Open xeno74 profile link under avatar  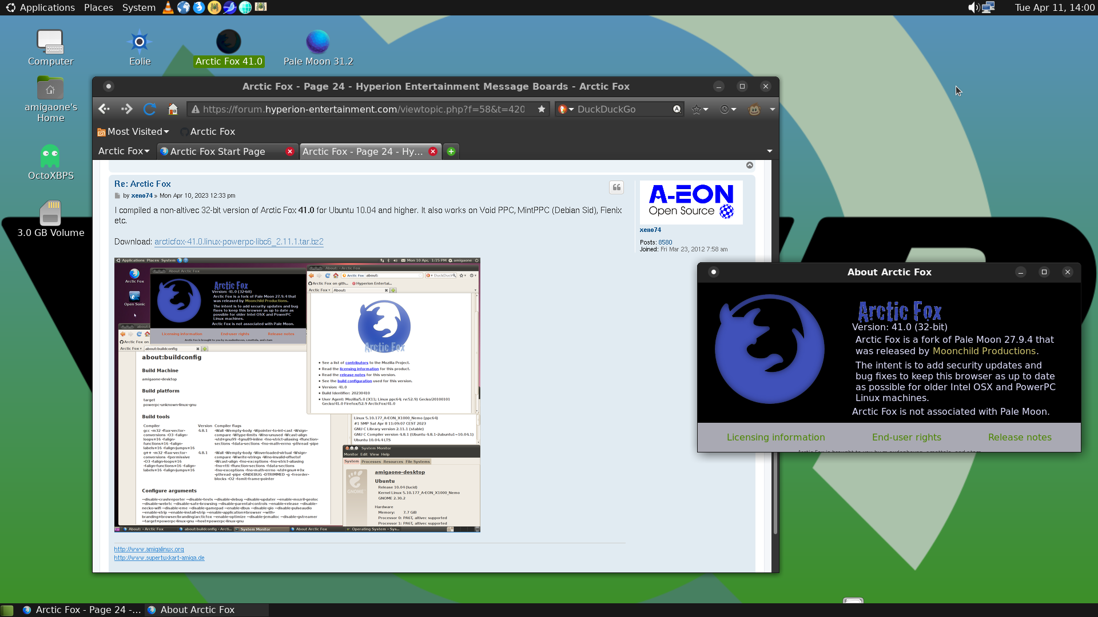pyautogui.click(x=650, y=230)
